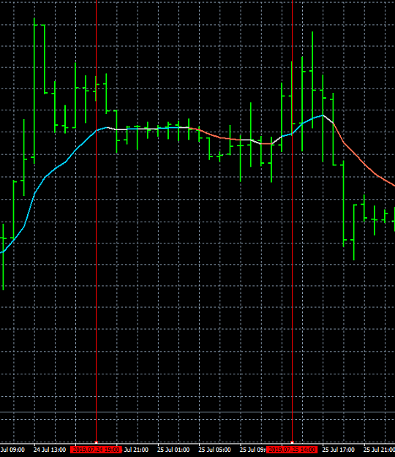Click the 25 Jul 17:00 time axis label

coord(339,450)
